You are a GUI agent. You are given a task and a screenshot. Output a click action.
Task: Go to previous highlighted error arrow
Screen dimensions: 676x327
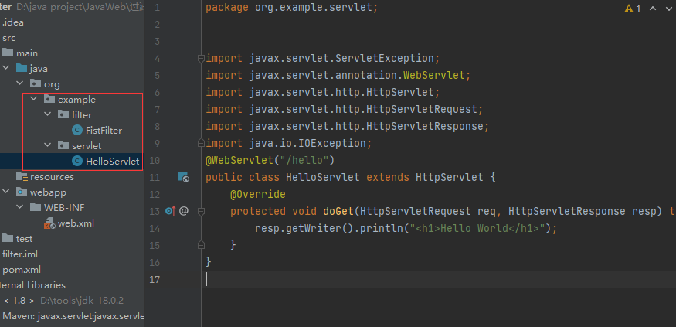tap(651, 9)
